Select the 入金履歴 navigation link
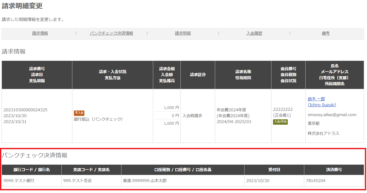Viewport: 367px width, 193px height. coord(254,33)
